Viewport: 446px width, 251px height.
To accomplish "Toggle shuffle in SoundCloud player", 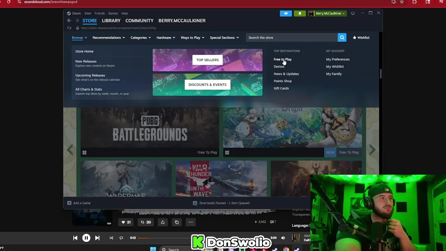I will click(111, 238).
